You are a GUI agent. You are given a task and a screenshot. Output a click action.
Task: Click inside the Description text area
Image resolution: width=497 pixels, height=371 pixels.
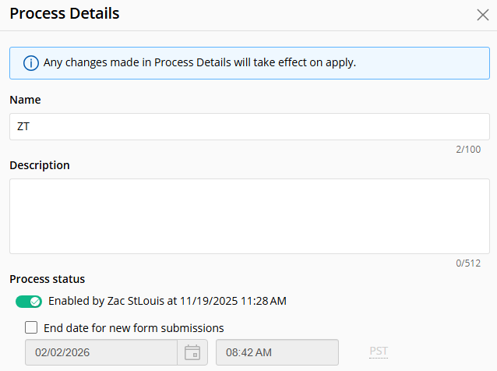(x=249, y=216)
